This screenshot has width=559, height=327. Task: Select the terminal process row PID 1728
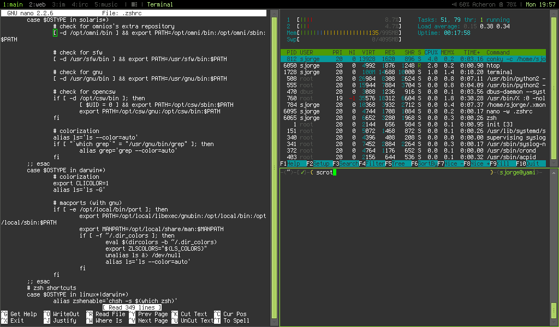tap(413, 72)
